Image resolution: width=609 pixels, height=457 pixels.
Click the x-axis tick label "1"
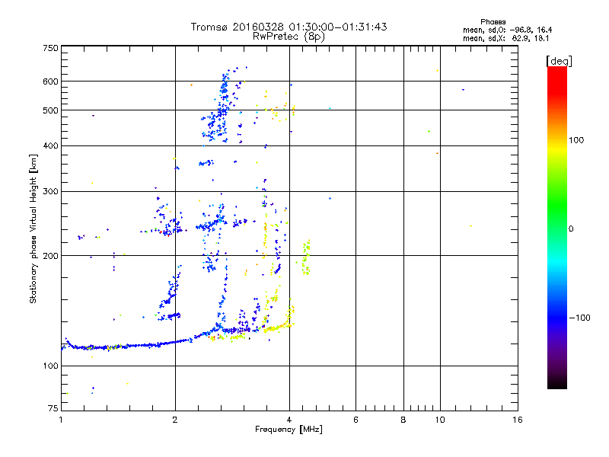(61, 420)
